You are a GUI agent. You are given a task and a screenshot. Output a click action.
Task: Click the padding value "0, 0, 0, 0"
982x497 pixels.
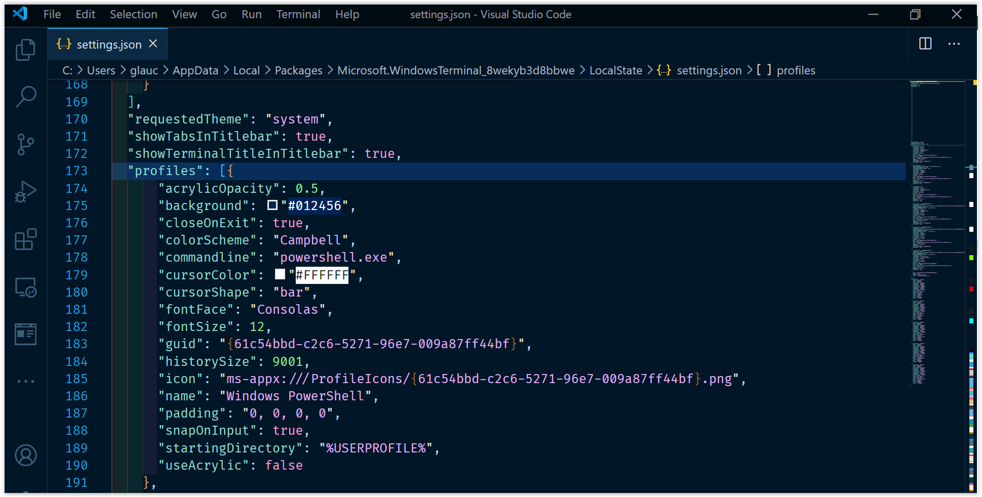tap(288, 413)
